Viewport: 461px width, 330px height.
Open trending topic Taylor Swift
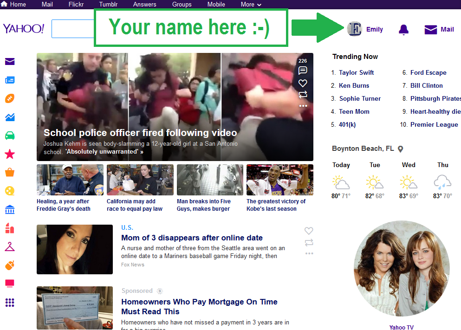pyautogui.click(x=357, y=72)
